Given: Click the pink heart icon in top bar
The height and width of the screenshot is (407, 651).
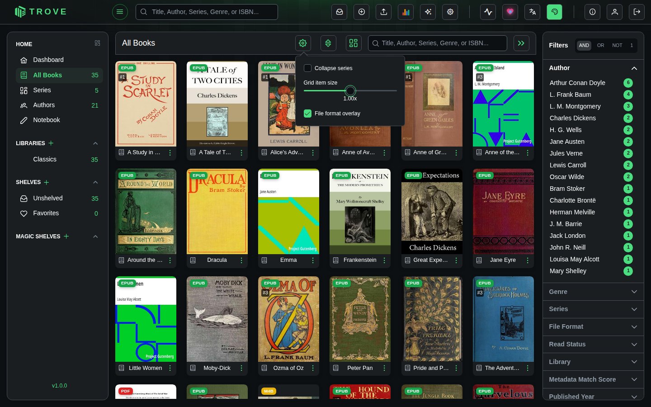Looking at the screenshot, I should click(510, 12).
